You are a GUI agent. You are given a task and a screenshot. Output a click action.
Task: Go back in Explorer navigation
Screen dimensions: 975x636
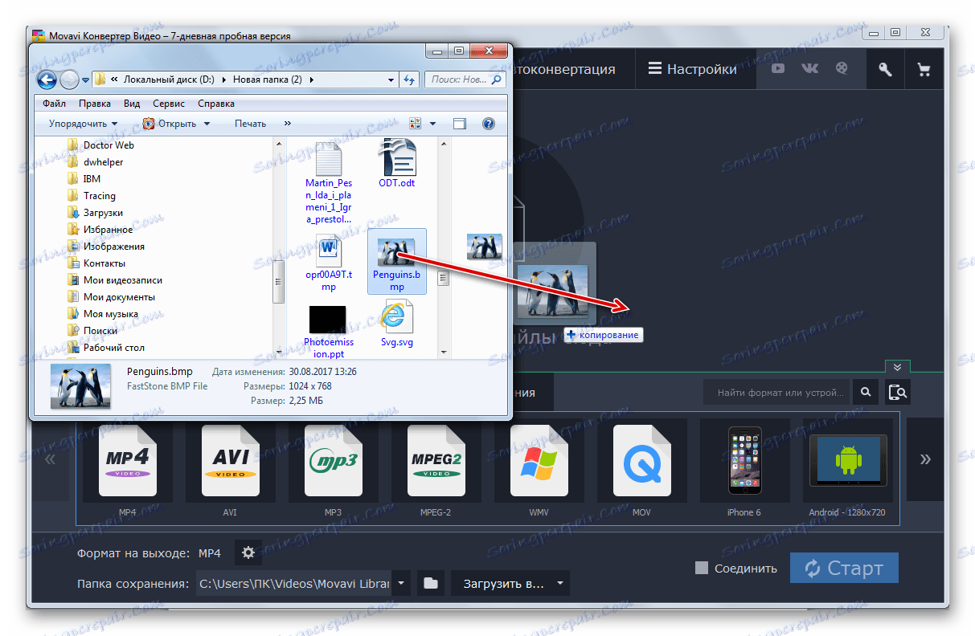(48, 79)
